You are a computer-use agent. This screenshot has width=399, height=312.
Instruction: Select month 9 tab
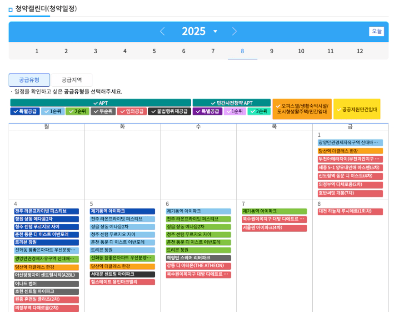272,51
